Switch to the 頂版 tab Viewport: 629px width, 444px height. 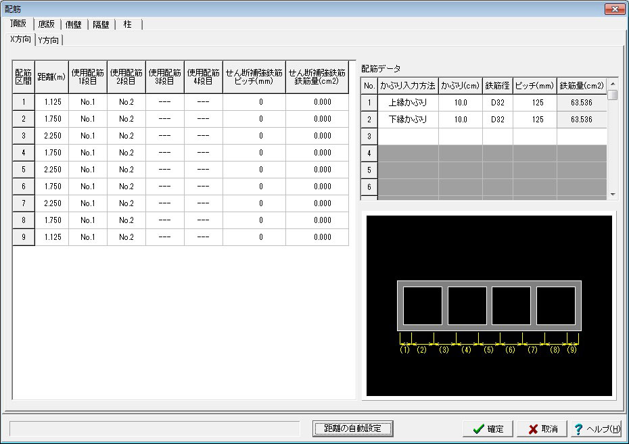click(x=18, y=23)
